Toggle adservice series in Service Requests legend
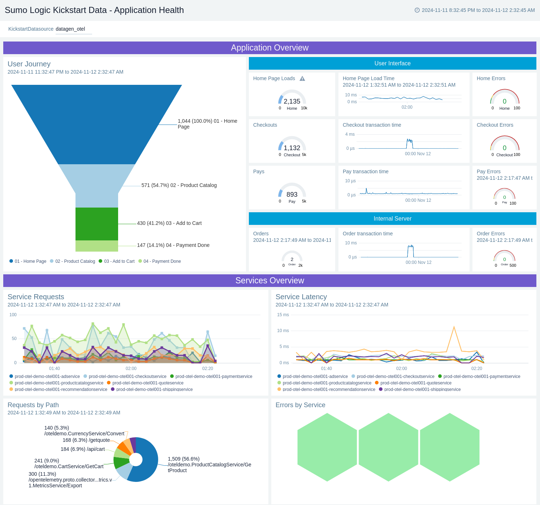Viewport: 540px width, 505px height. tap(44, 376)
